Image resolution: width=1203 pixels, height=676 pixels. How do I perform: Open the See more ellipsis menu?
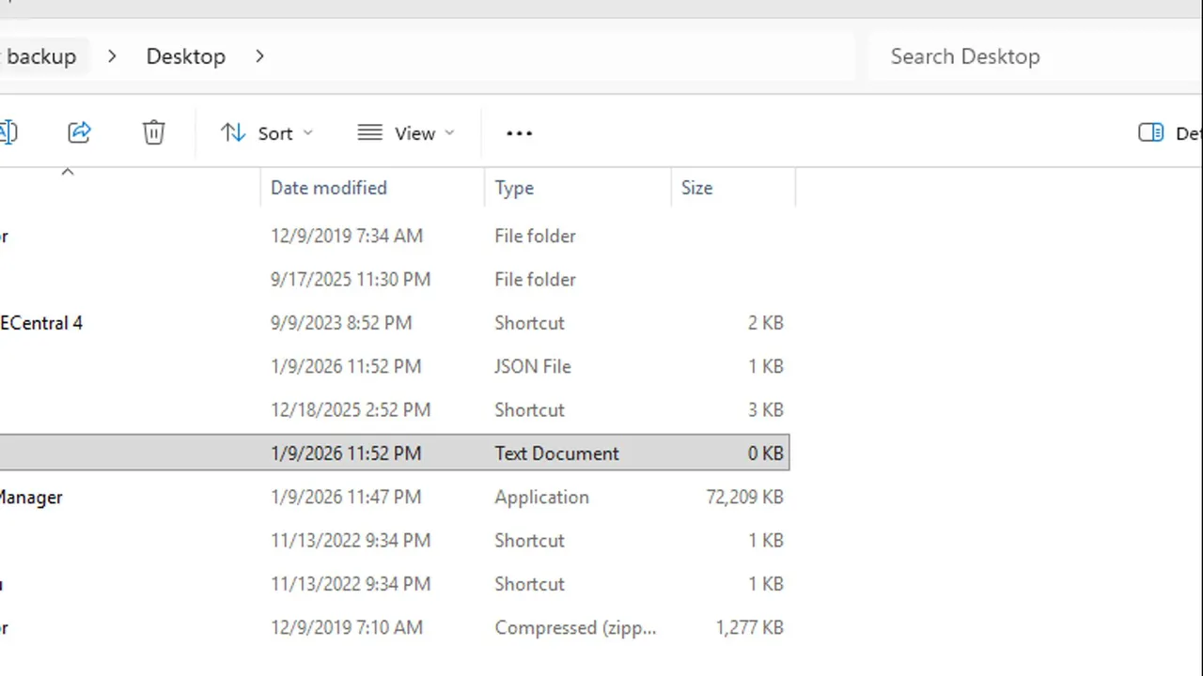point(519,133)
